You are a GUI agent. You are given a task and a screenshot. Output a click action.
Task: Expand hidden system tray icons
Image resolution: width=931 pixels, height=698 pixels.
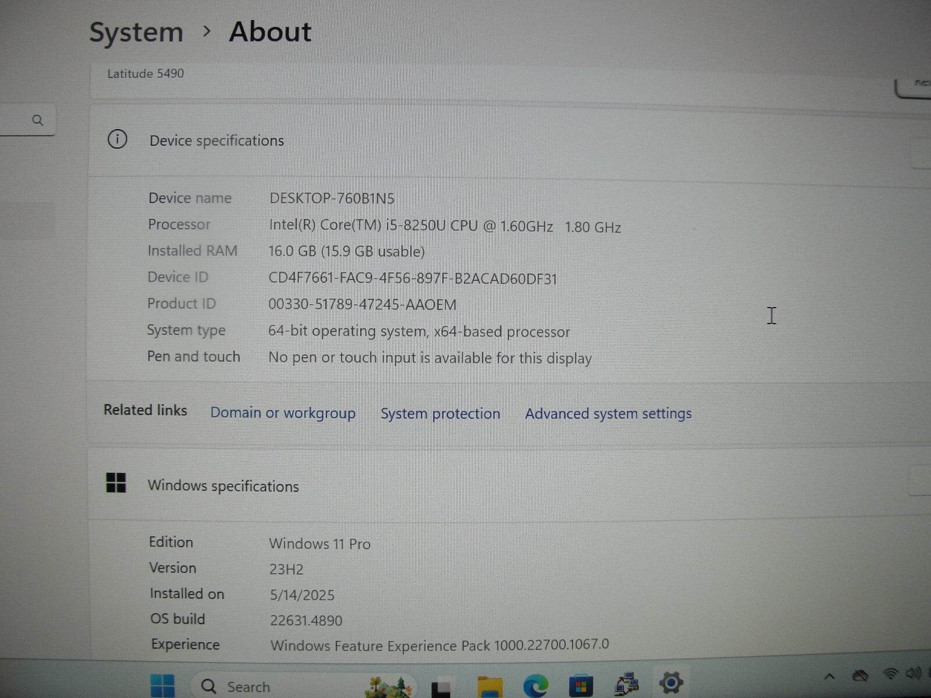click(x=829, y=676)
